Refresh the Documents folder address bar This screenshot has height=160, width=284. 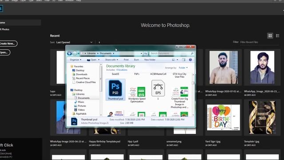click(x=146, y=53)
